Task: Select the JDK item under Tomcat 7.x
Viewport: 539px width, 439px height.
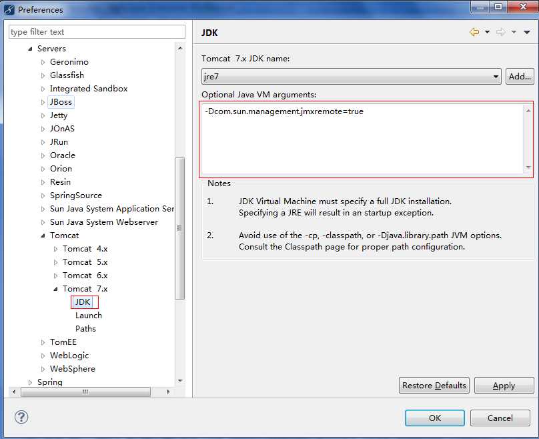Action: (83, 302)
